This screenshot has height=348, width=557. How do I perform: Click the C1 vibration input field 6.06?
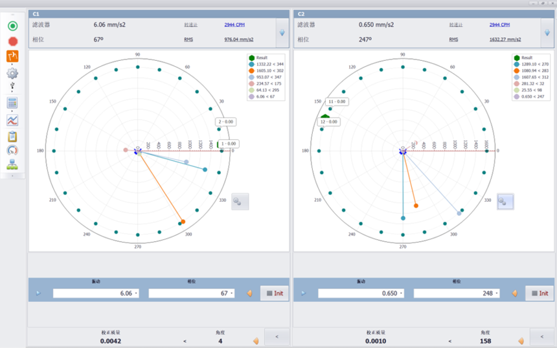click(x=96, y=294)
